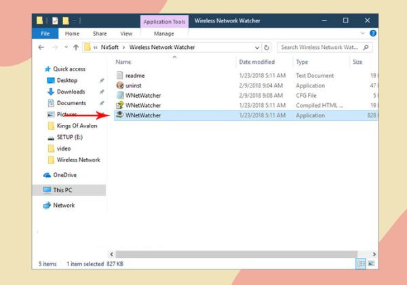
Task: Select the WNetWatcher Compiled HTML file
Action: 246,105
